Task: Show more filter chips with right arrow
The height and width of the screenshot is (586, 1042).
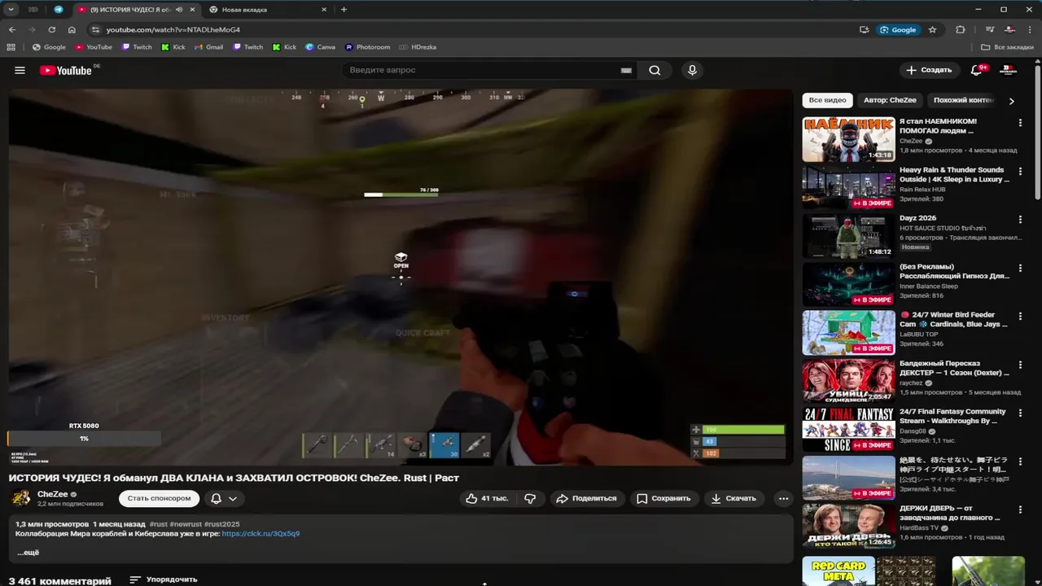Action: click(x=1012, y=101)
